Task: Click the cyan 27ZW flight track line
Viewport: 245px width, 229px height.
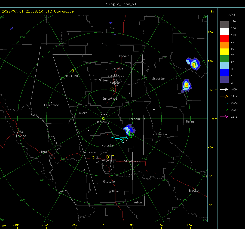Action: tap(120, 139)
